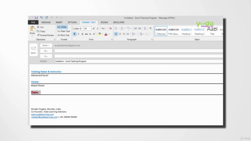Decrease the paragraph indent
251x141 pixels.
coord(136,29)
